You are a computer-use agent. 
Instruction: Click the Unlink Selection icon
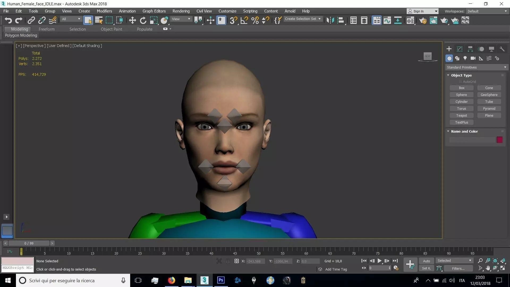[x=42, y=20]
